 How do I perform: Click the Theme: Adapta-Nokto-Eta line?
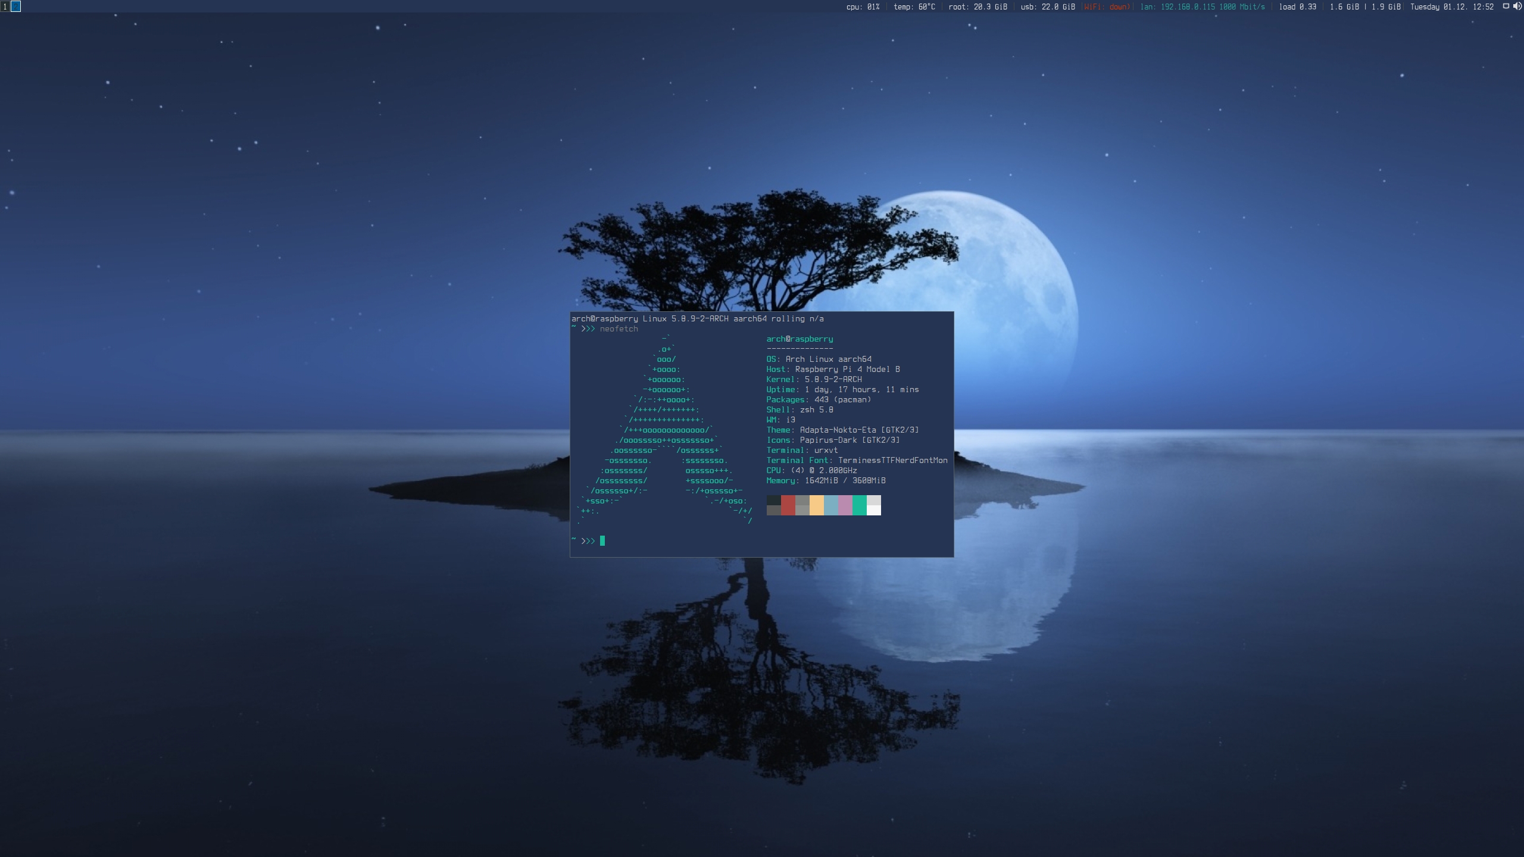point(843,430)
